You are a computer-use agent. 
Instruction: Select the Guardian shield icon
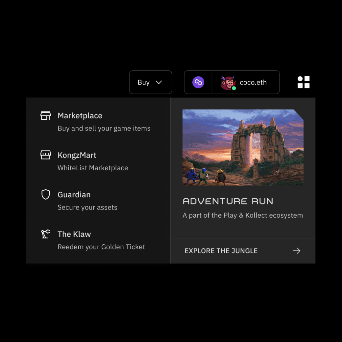(45, 194)
